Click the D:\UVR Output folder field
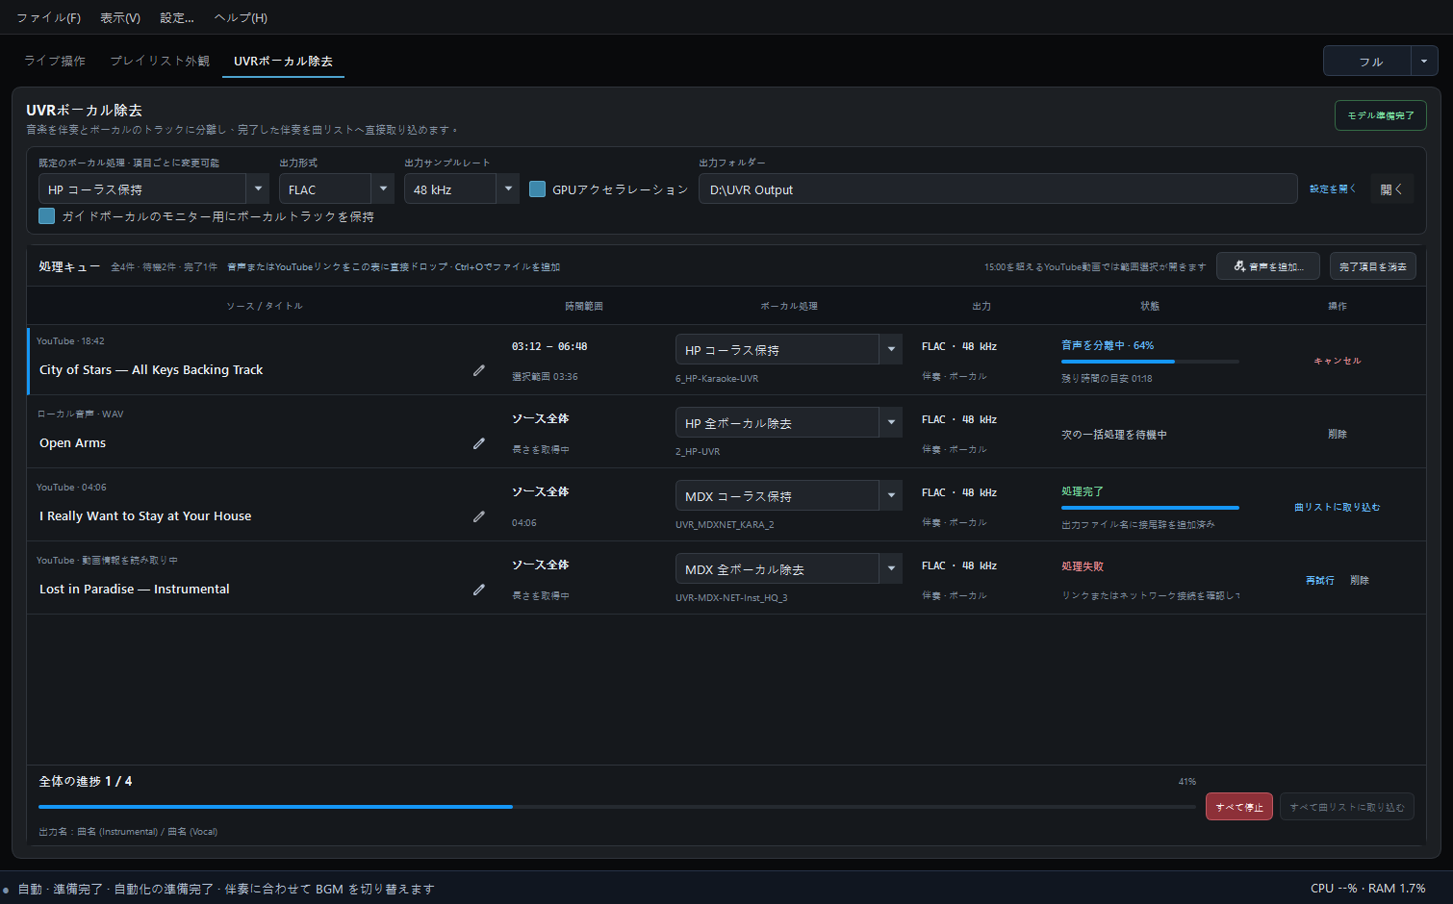1453x904 pixels. tap(998, 189)
